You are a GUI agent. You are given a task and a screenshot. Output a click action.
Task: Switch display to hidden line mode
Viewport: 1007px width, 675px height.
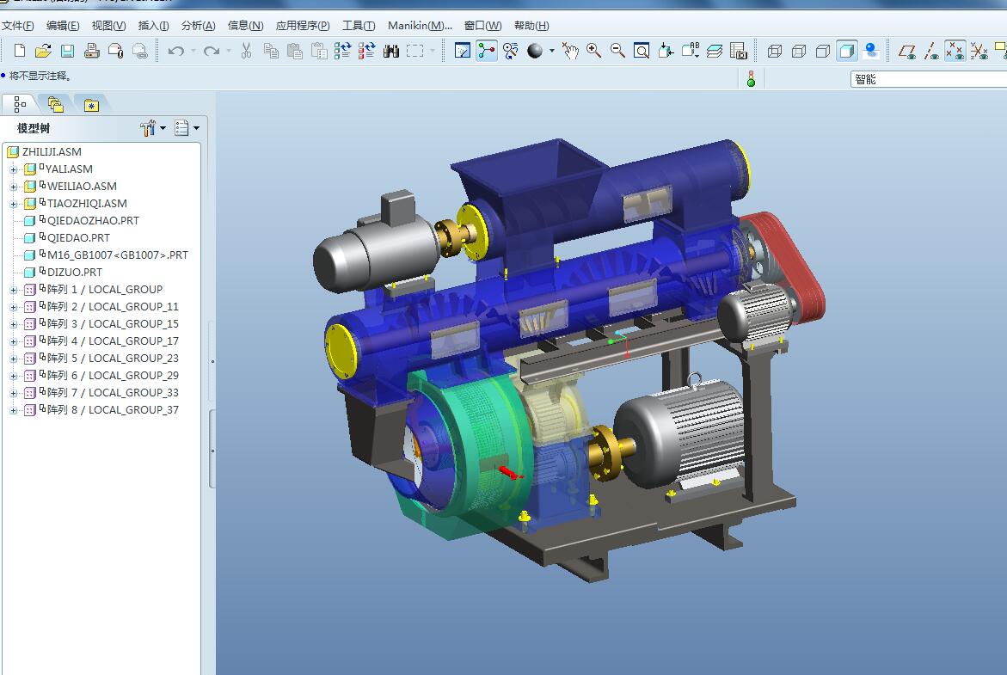[799, 51]
